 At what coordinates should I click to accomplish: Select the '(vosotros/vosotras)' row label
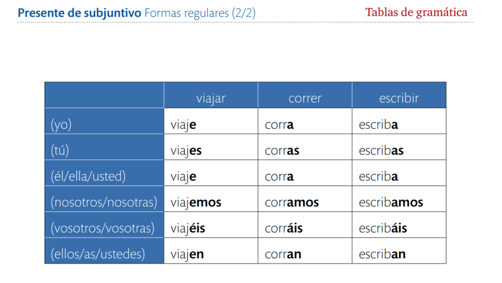(103, 228)
